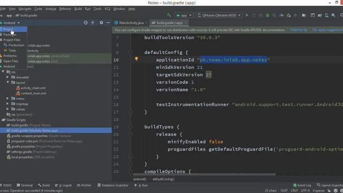Click the fold marker at defaultConfig line 9
The height and width of the screenshot is (193, 343).
pyautogui.click(x=131, y=53)
